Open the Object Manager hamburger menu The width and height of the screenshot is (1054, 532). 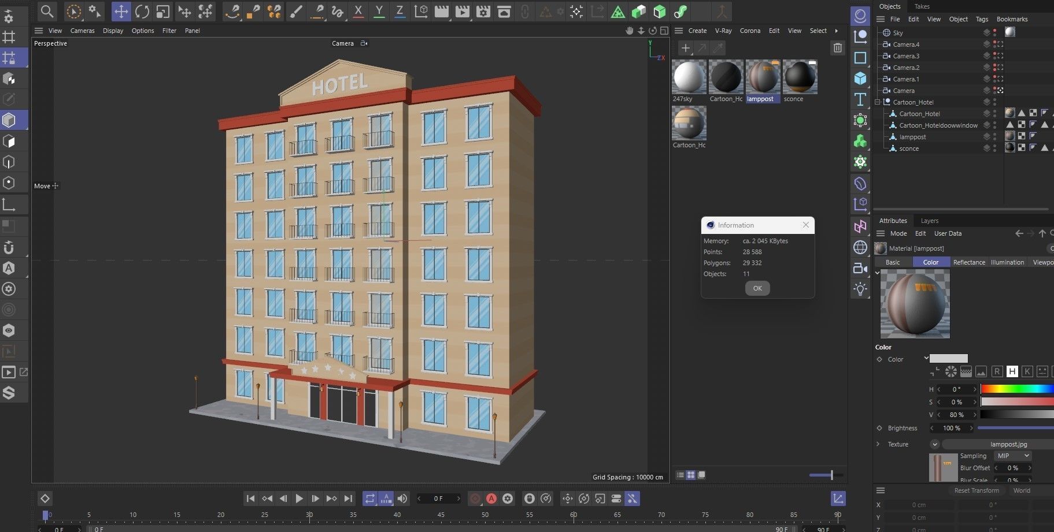point(881,19)
